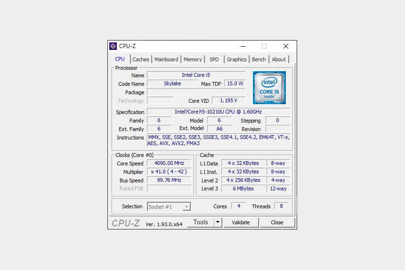This screenshot has width=405, height=270.
Task: Open the Tools dropdown arrow
Action: pyautogui.click(x=218, y=222)
